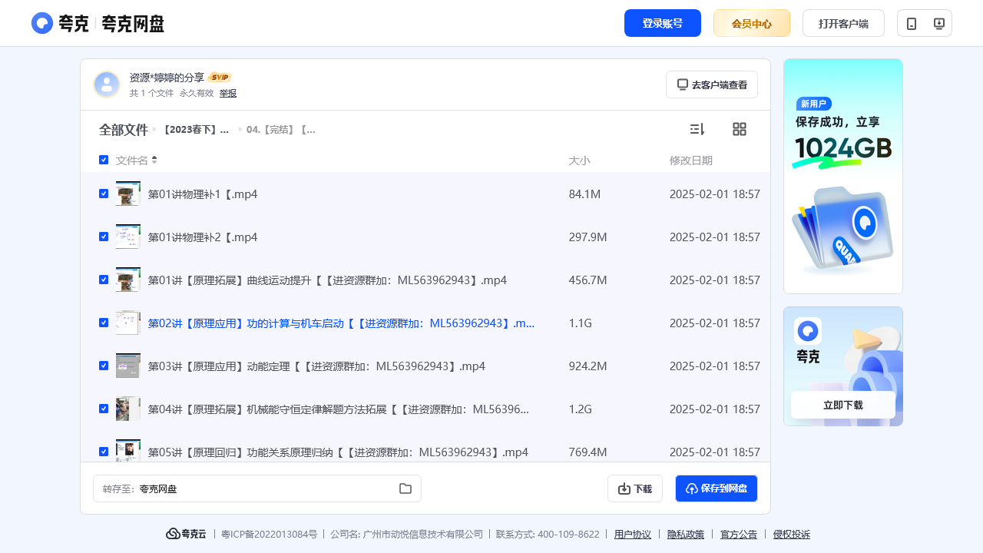Image resolution: width=983 pixels, height=553 pixels.
Task: Uncheck 第01讲物理补1 file checkbox
Action: tap(104, 194)
